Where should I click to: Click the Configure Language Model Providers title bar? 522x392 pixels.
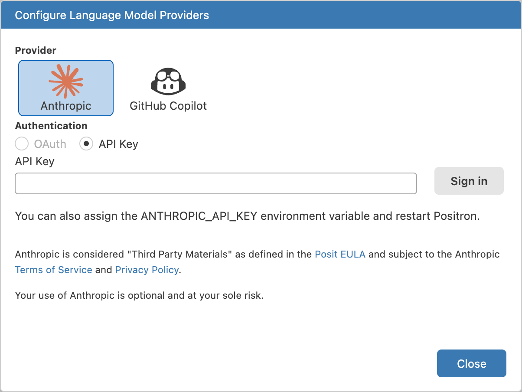click(x=112, y=15)
